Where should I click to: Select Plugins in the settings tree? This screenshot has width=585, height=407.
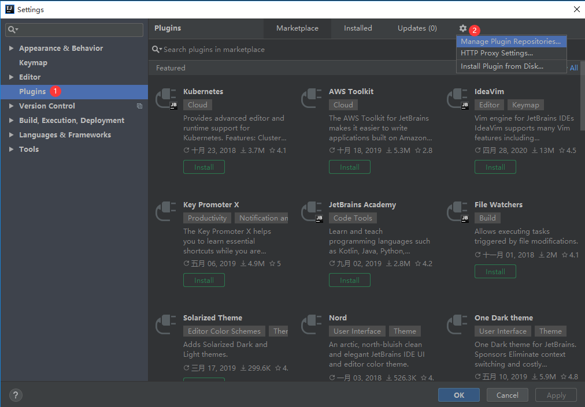click(74, 92)
